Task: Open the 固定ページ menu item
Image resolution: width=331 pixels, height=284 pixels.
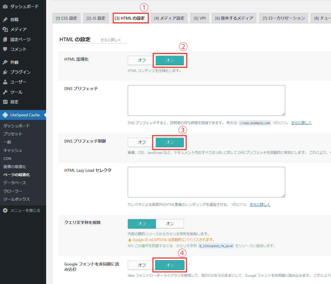Action: (23, 40)
